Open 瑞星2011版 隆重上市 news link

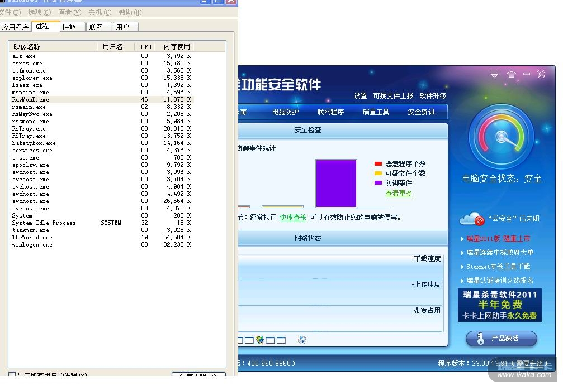[x=498, y=239]
